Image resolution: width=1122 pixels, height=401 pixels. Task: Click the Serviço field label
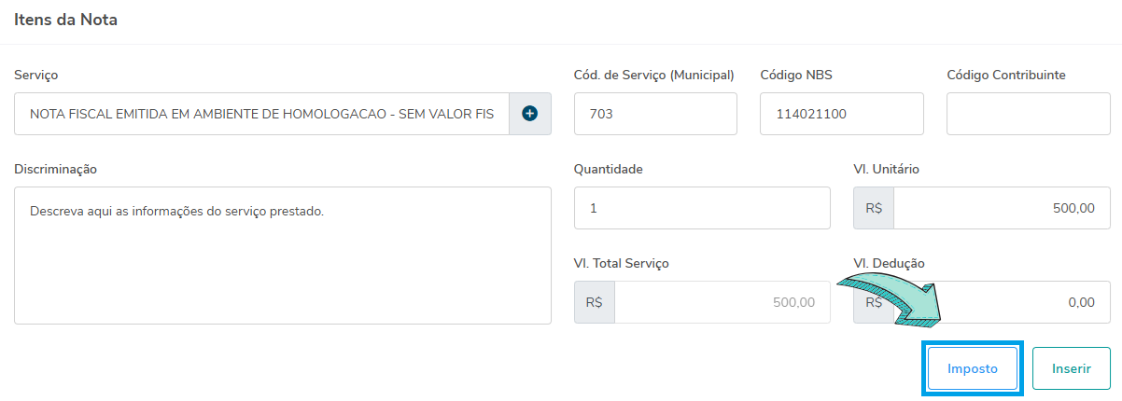tap(36, 75)
